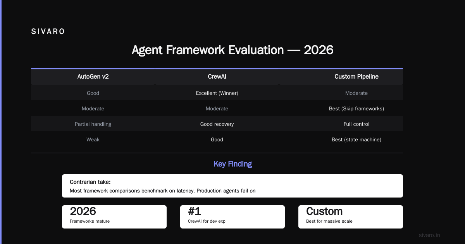Select the Agent Framework Evaluation — 2026 title
The width and height of the screenshot is (465, 244).
(x=232, y=50)
